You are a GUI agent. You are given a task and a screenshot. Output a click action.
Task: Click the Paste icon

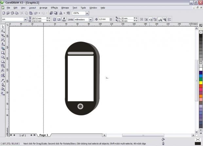point(31,13)
